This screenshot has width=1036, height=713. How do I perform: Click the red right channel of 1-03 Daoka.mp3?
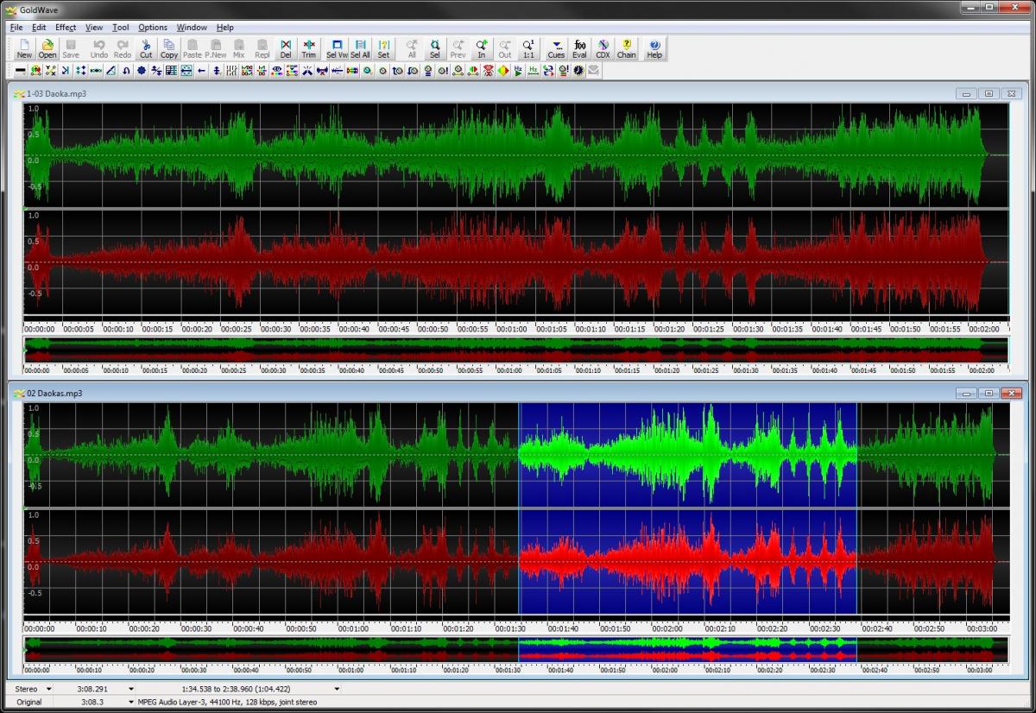tap(515, 262)
